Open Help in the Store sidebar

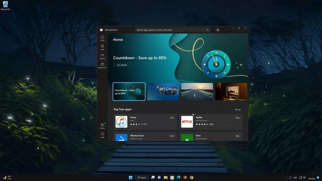102,135
